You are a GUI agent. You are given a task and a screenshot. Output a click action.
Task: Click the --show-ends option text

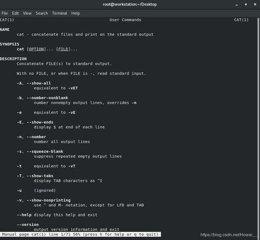coord(40,122)
